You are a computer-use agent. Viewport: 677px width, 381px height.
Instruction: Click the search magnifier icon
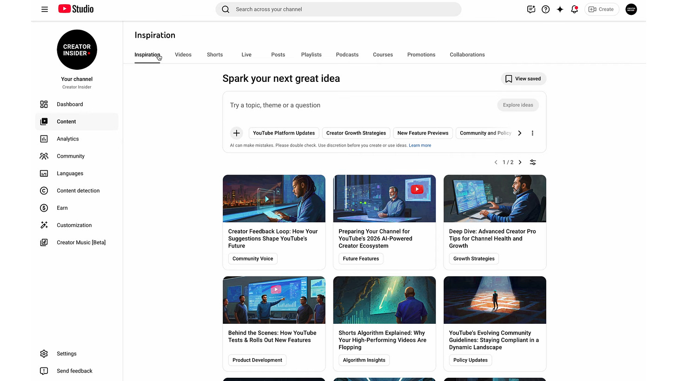tap(226, 9)
